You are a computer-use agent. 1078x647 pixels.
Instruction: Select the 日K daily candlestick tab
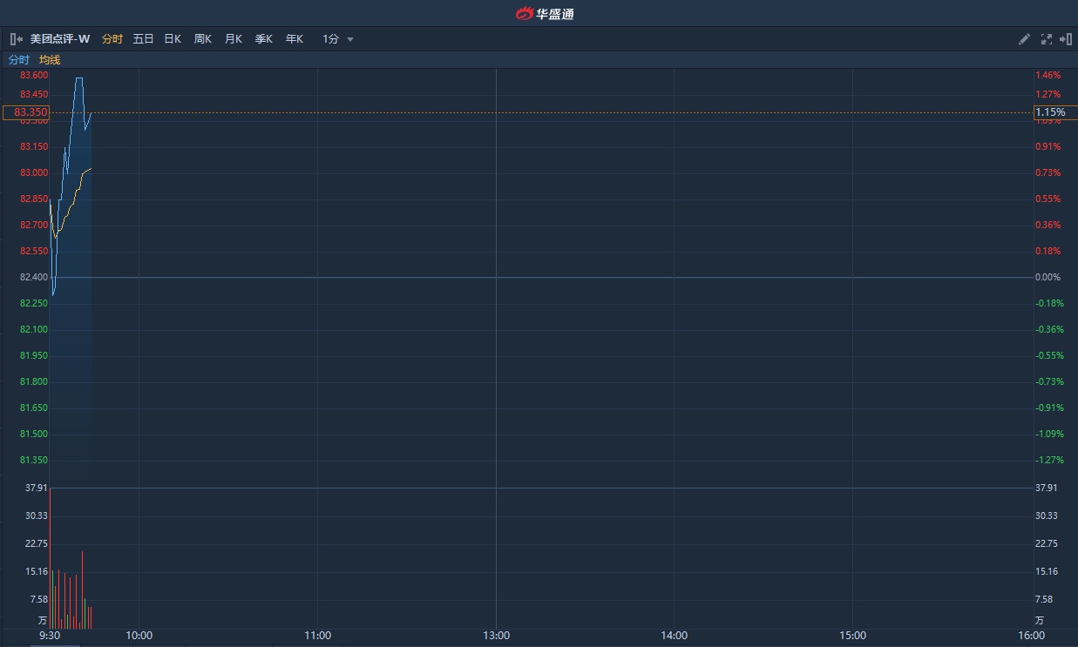coord(173,39)
